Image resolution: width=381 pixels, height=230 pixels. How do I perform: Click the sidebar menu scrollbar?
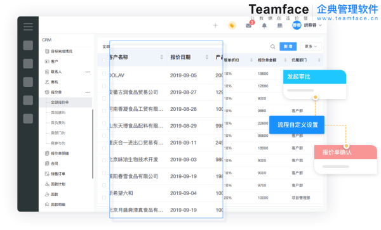(x=93, y=144)
